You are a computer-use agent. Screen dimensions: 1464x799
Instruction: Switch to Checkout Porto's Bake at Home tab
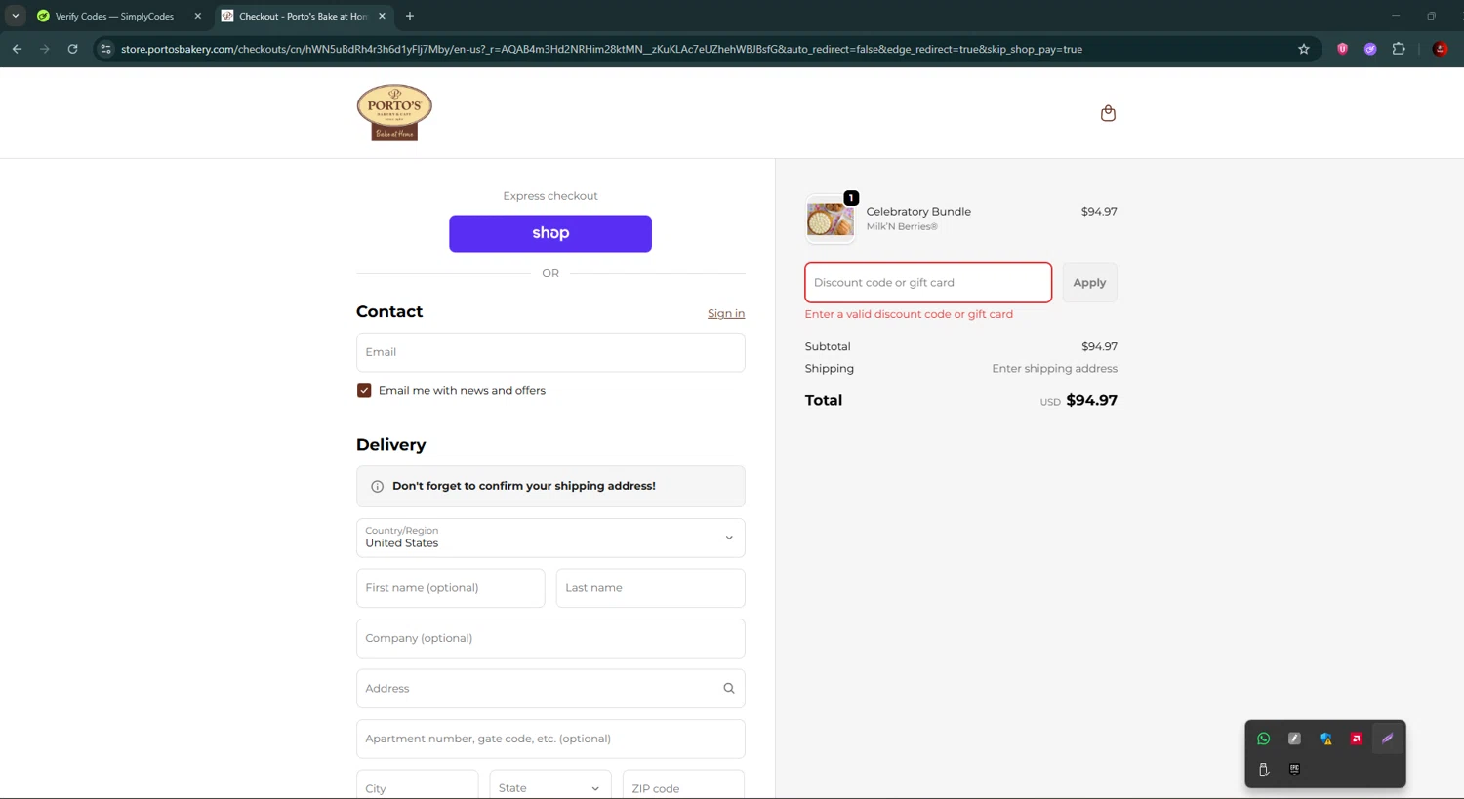point(303,16)
